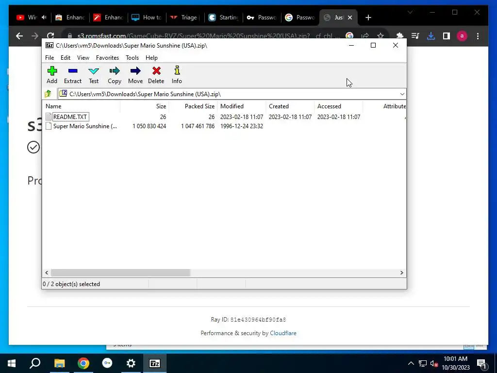Viewport: 497px width, 373px height.
Task: Switch to the Triage tab
Action: click(x=185, y=17)
